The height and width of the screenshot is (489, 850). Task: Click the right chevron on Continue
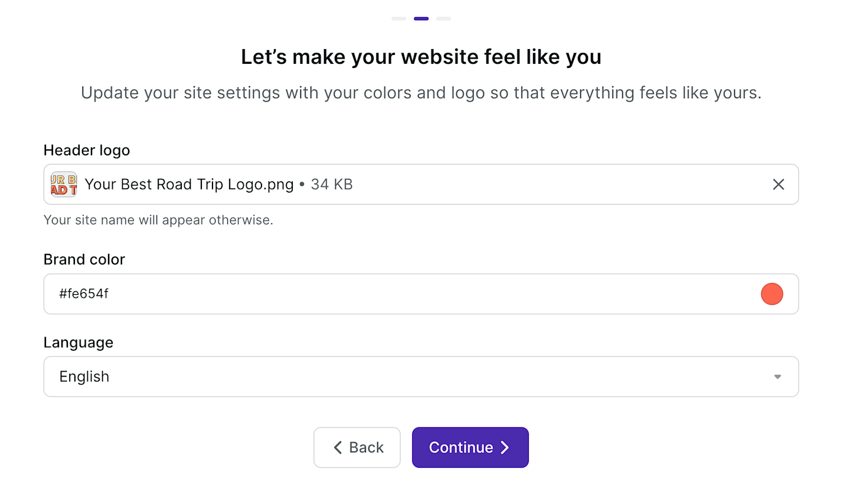point(505,448)
